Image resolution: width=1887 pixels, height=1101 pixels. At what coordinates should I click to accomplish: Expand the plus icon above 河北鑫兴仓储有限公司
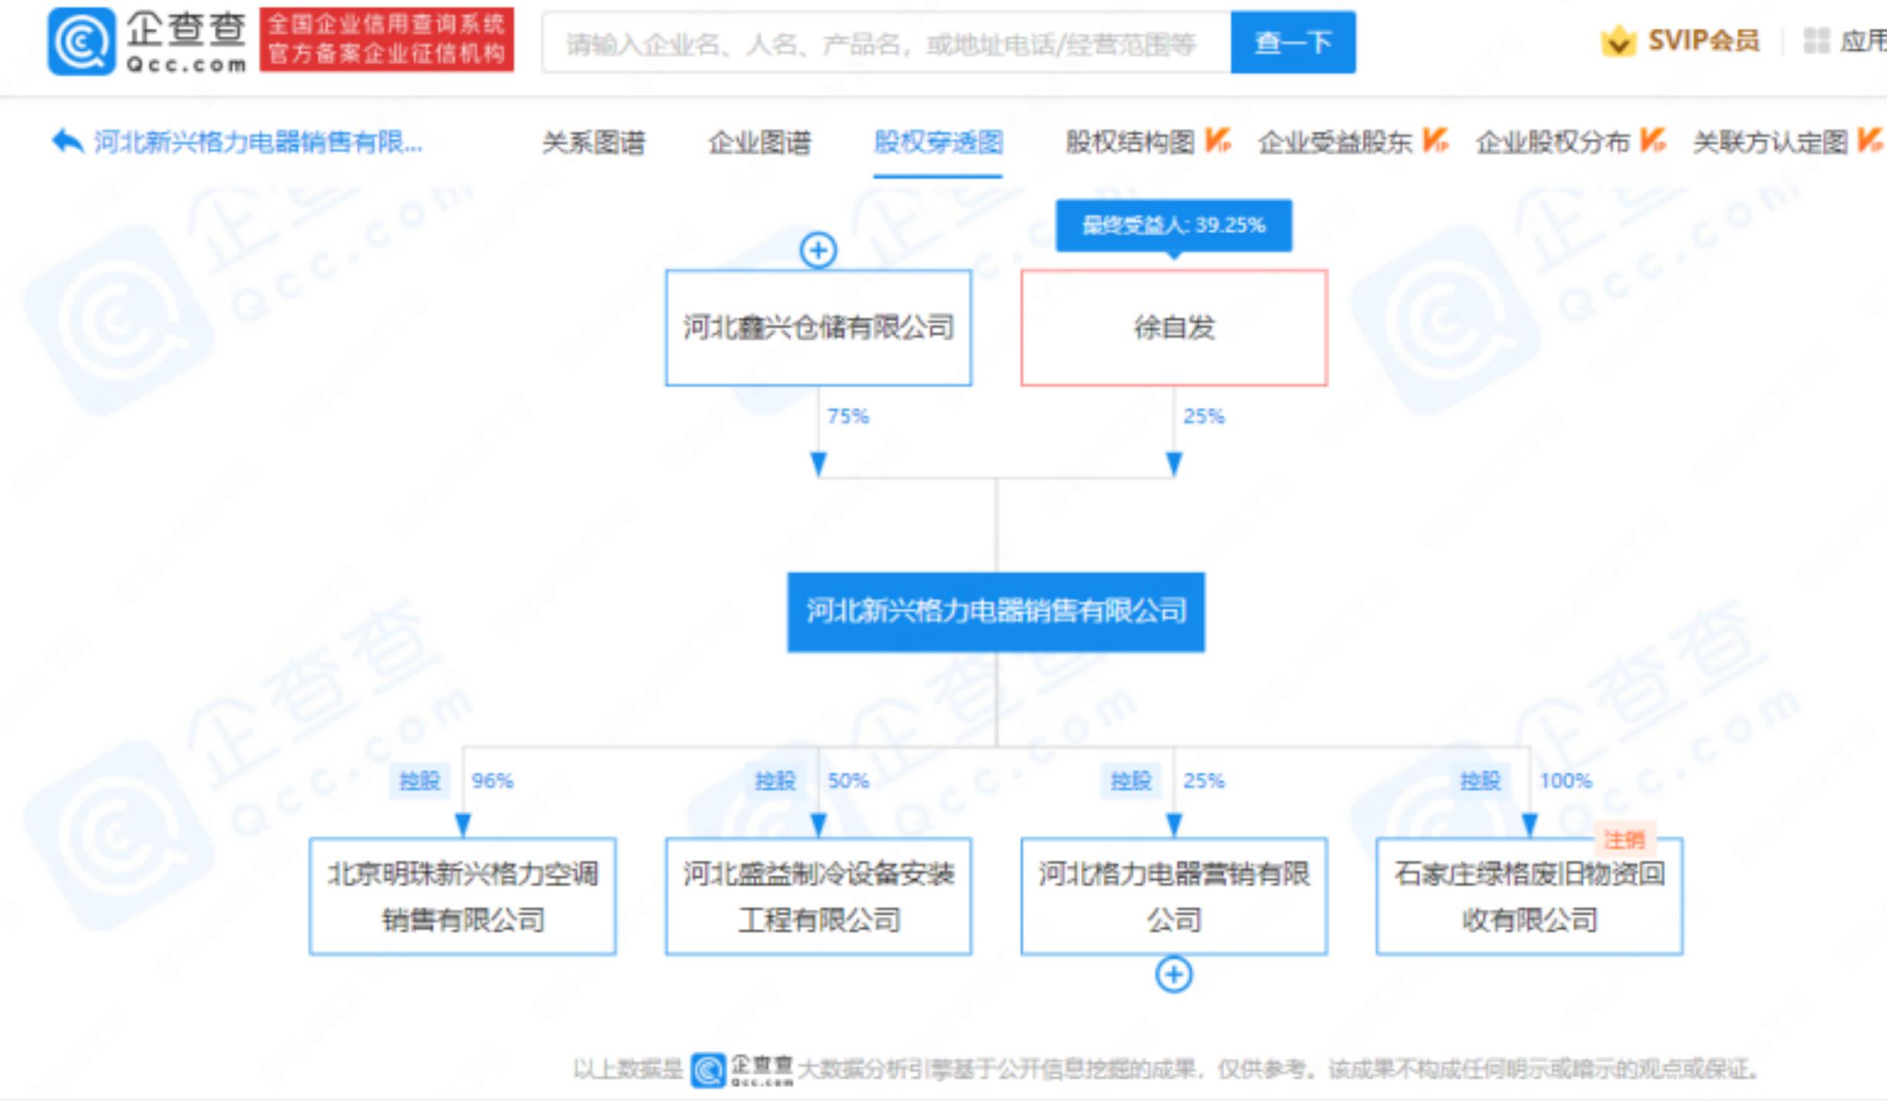(818, 249)
